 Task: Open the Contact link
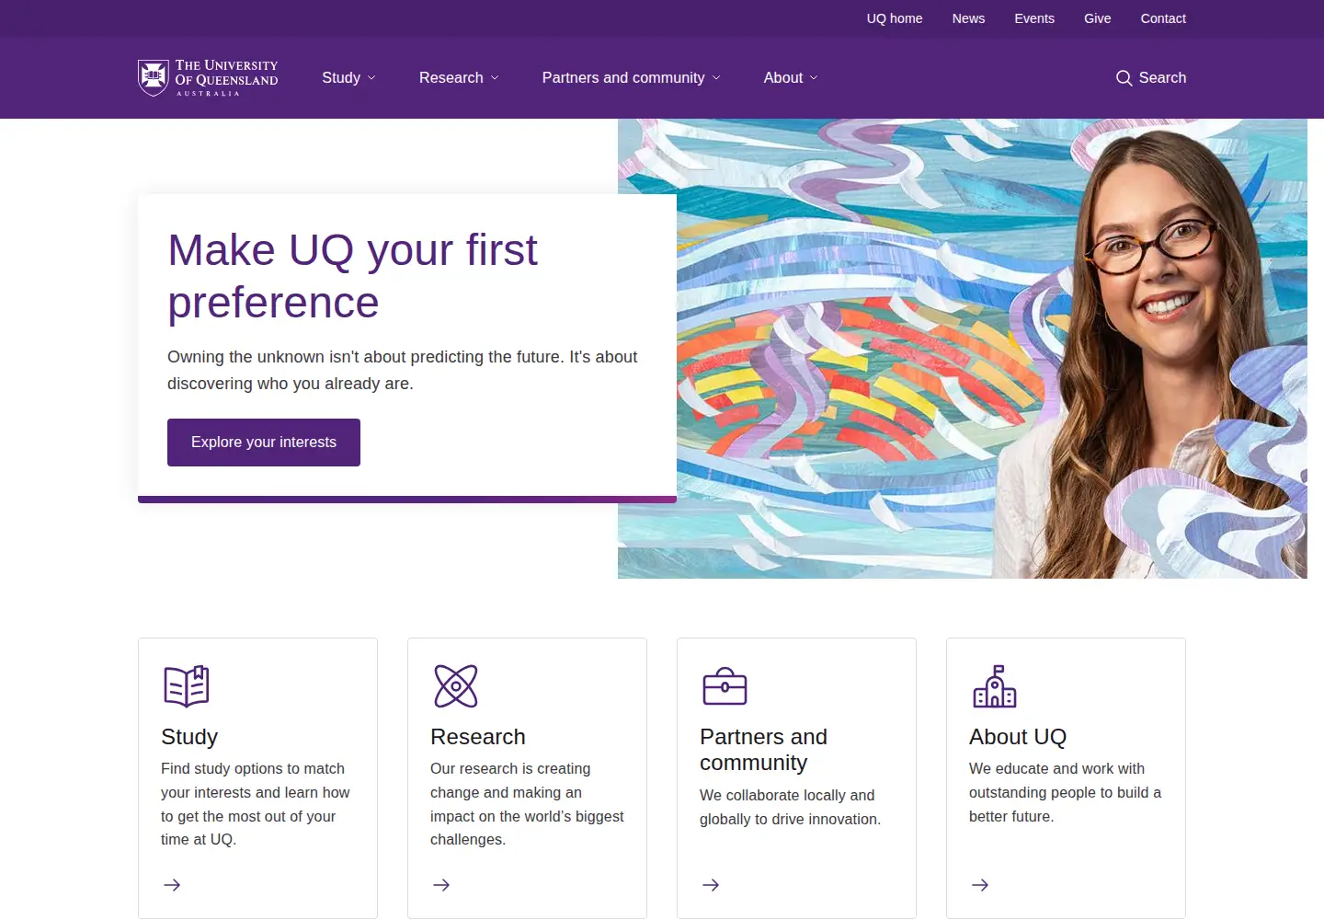(x=1163, y=18)
